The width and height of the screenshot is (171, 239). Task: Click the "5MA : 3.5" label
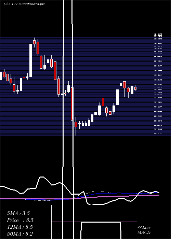(x=18, y=213)
